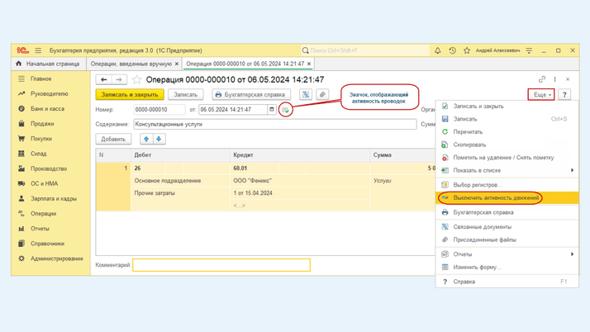This screenshot has height=332, width=590.
Task: Click the attached files paperclip icon
Action: point(322,95)
